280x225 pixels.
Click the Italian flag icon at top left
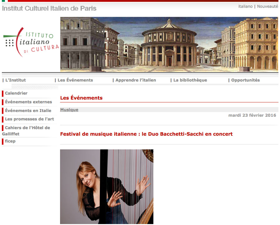(5, 1)
